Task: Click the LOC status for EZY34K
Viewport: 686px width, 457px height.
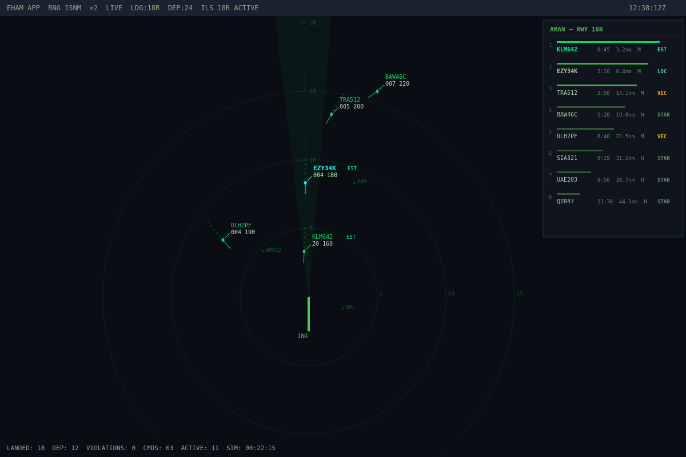Action: pyautogui.click(x=662, y=71)
